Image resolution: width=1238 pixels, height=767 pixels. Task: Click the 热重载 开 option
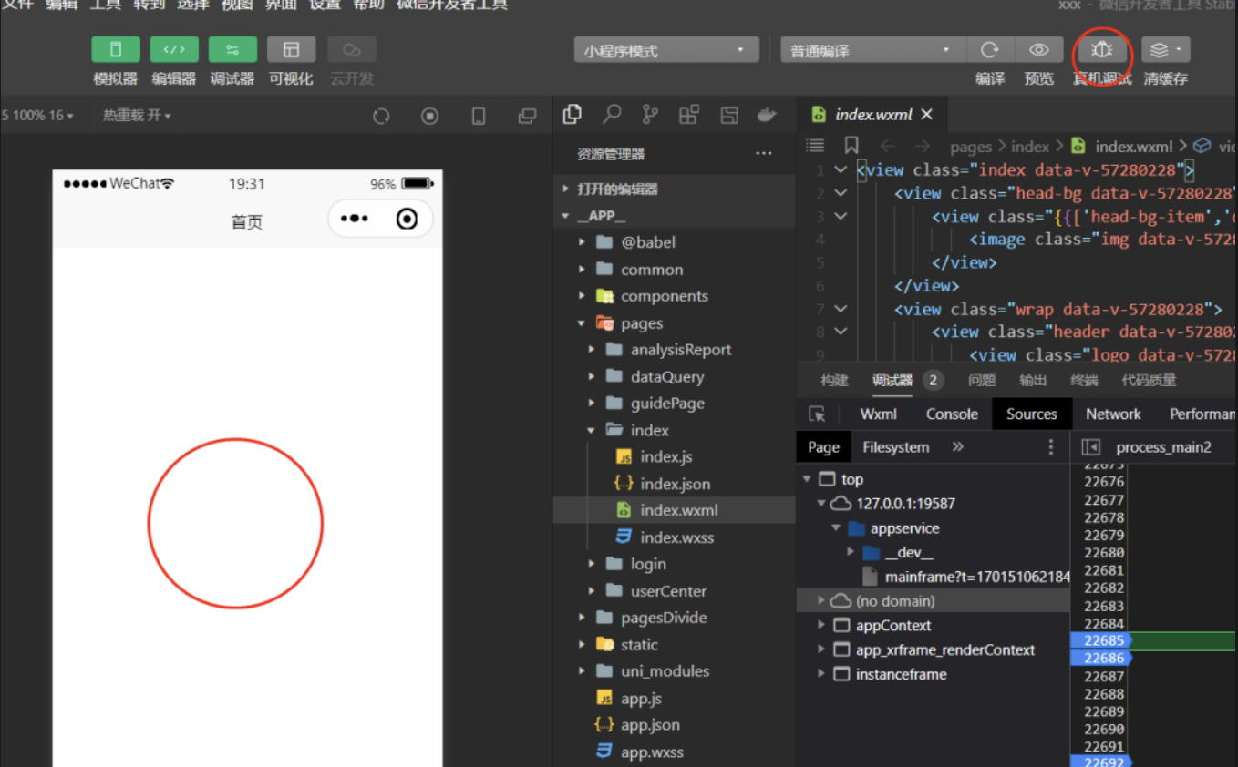coord(137,116)
